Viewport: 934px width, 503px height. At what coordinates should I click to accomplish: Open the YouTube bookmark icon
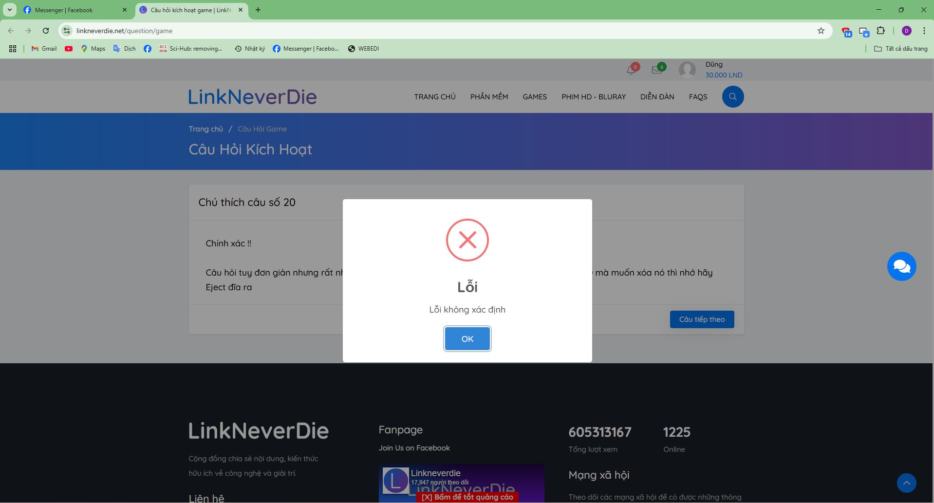[x=69, y=49]
